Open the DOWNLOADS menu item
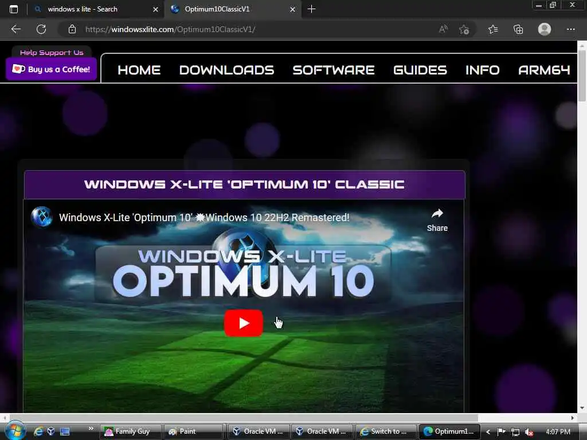This screenshot has height=440, width=587. (226, 70)
